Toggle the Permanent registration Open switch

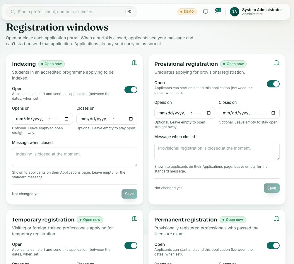point(273,246)
